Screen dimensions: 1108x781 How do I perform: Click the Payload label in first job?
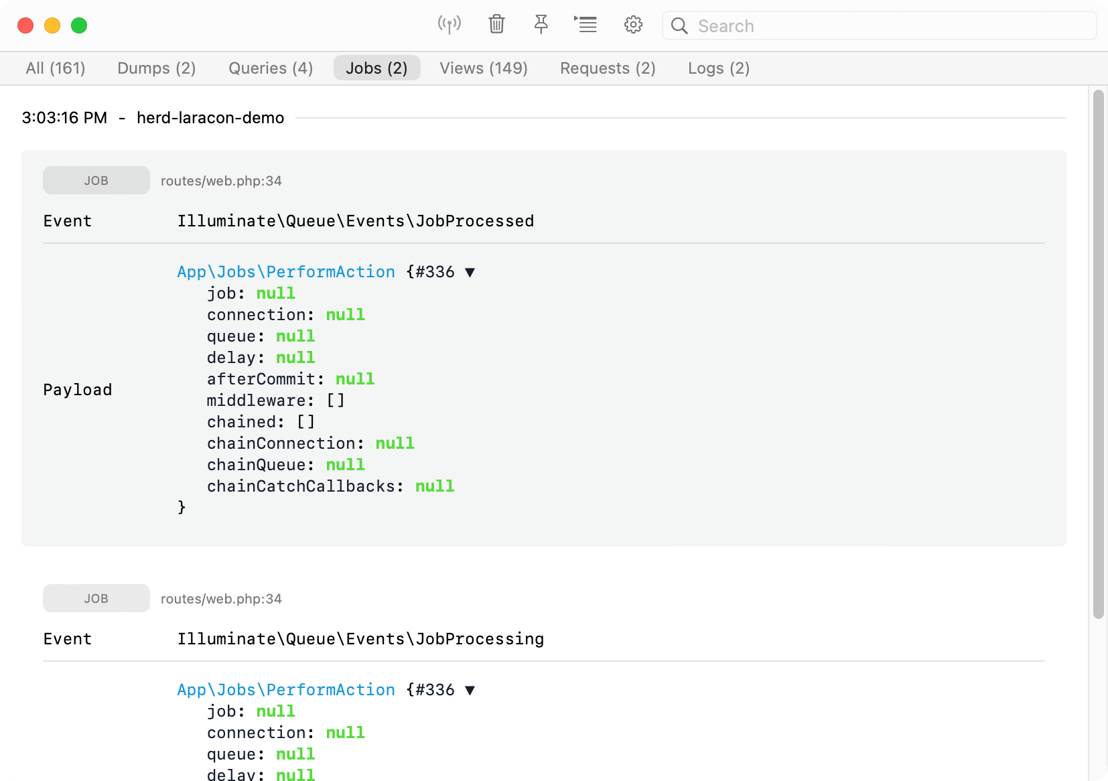pos(78,390)
